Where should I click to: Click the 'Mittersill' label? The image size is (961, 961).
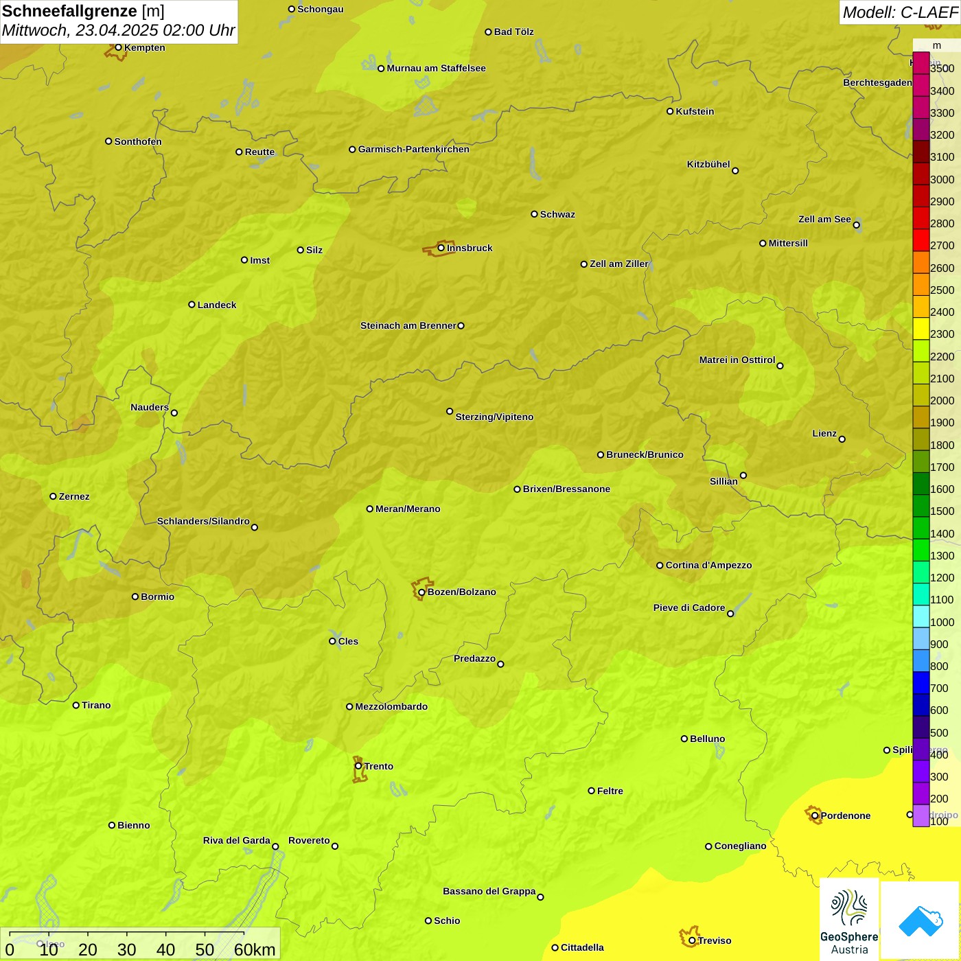(x=788, y=243)
